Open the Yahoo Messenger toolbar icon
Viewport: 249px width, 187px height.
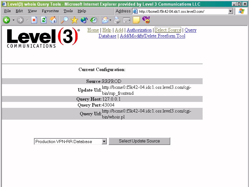pos(146,20)
